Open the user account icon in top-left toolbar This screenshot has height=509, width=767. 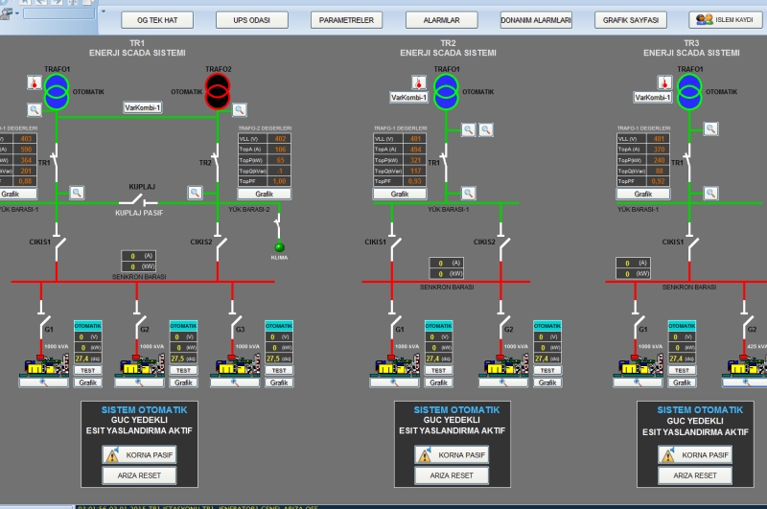[6, 13]
